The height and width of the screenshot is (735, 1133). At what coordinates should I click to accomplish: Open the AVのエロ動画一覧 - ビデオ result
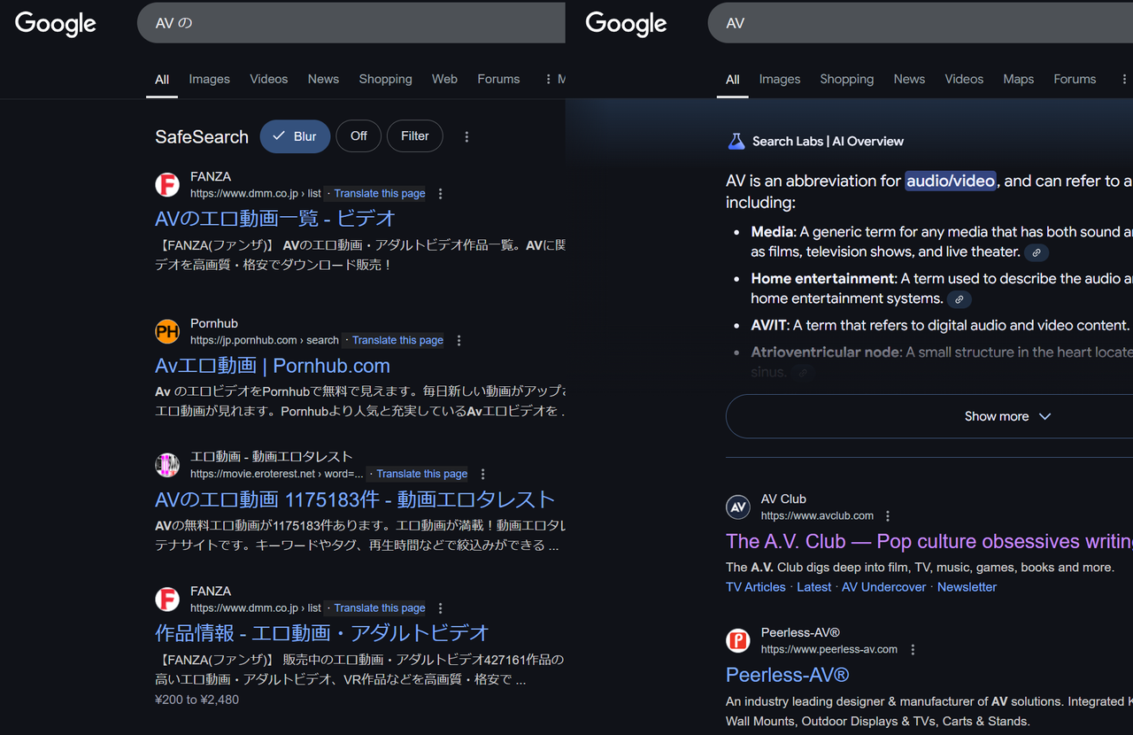click(275, 219)
